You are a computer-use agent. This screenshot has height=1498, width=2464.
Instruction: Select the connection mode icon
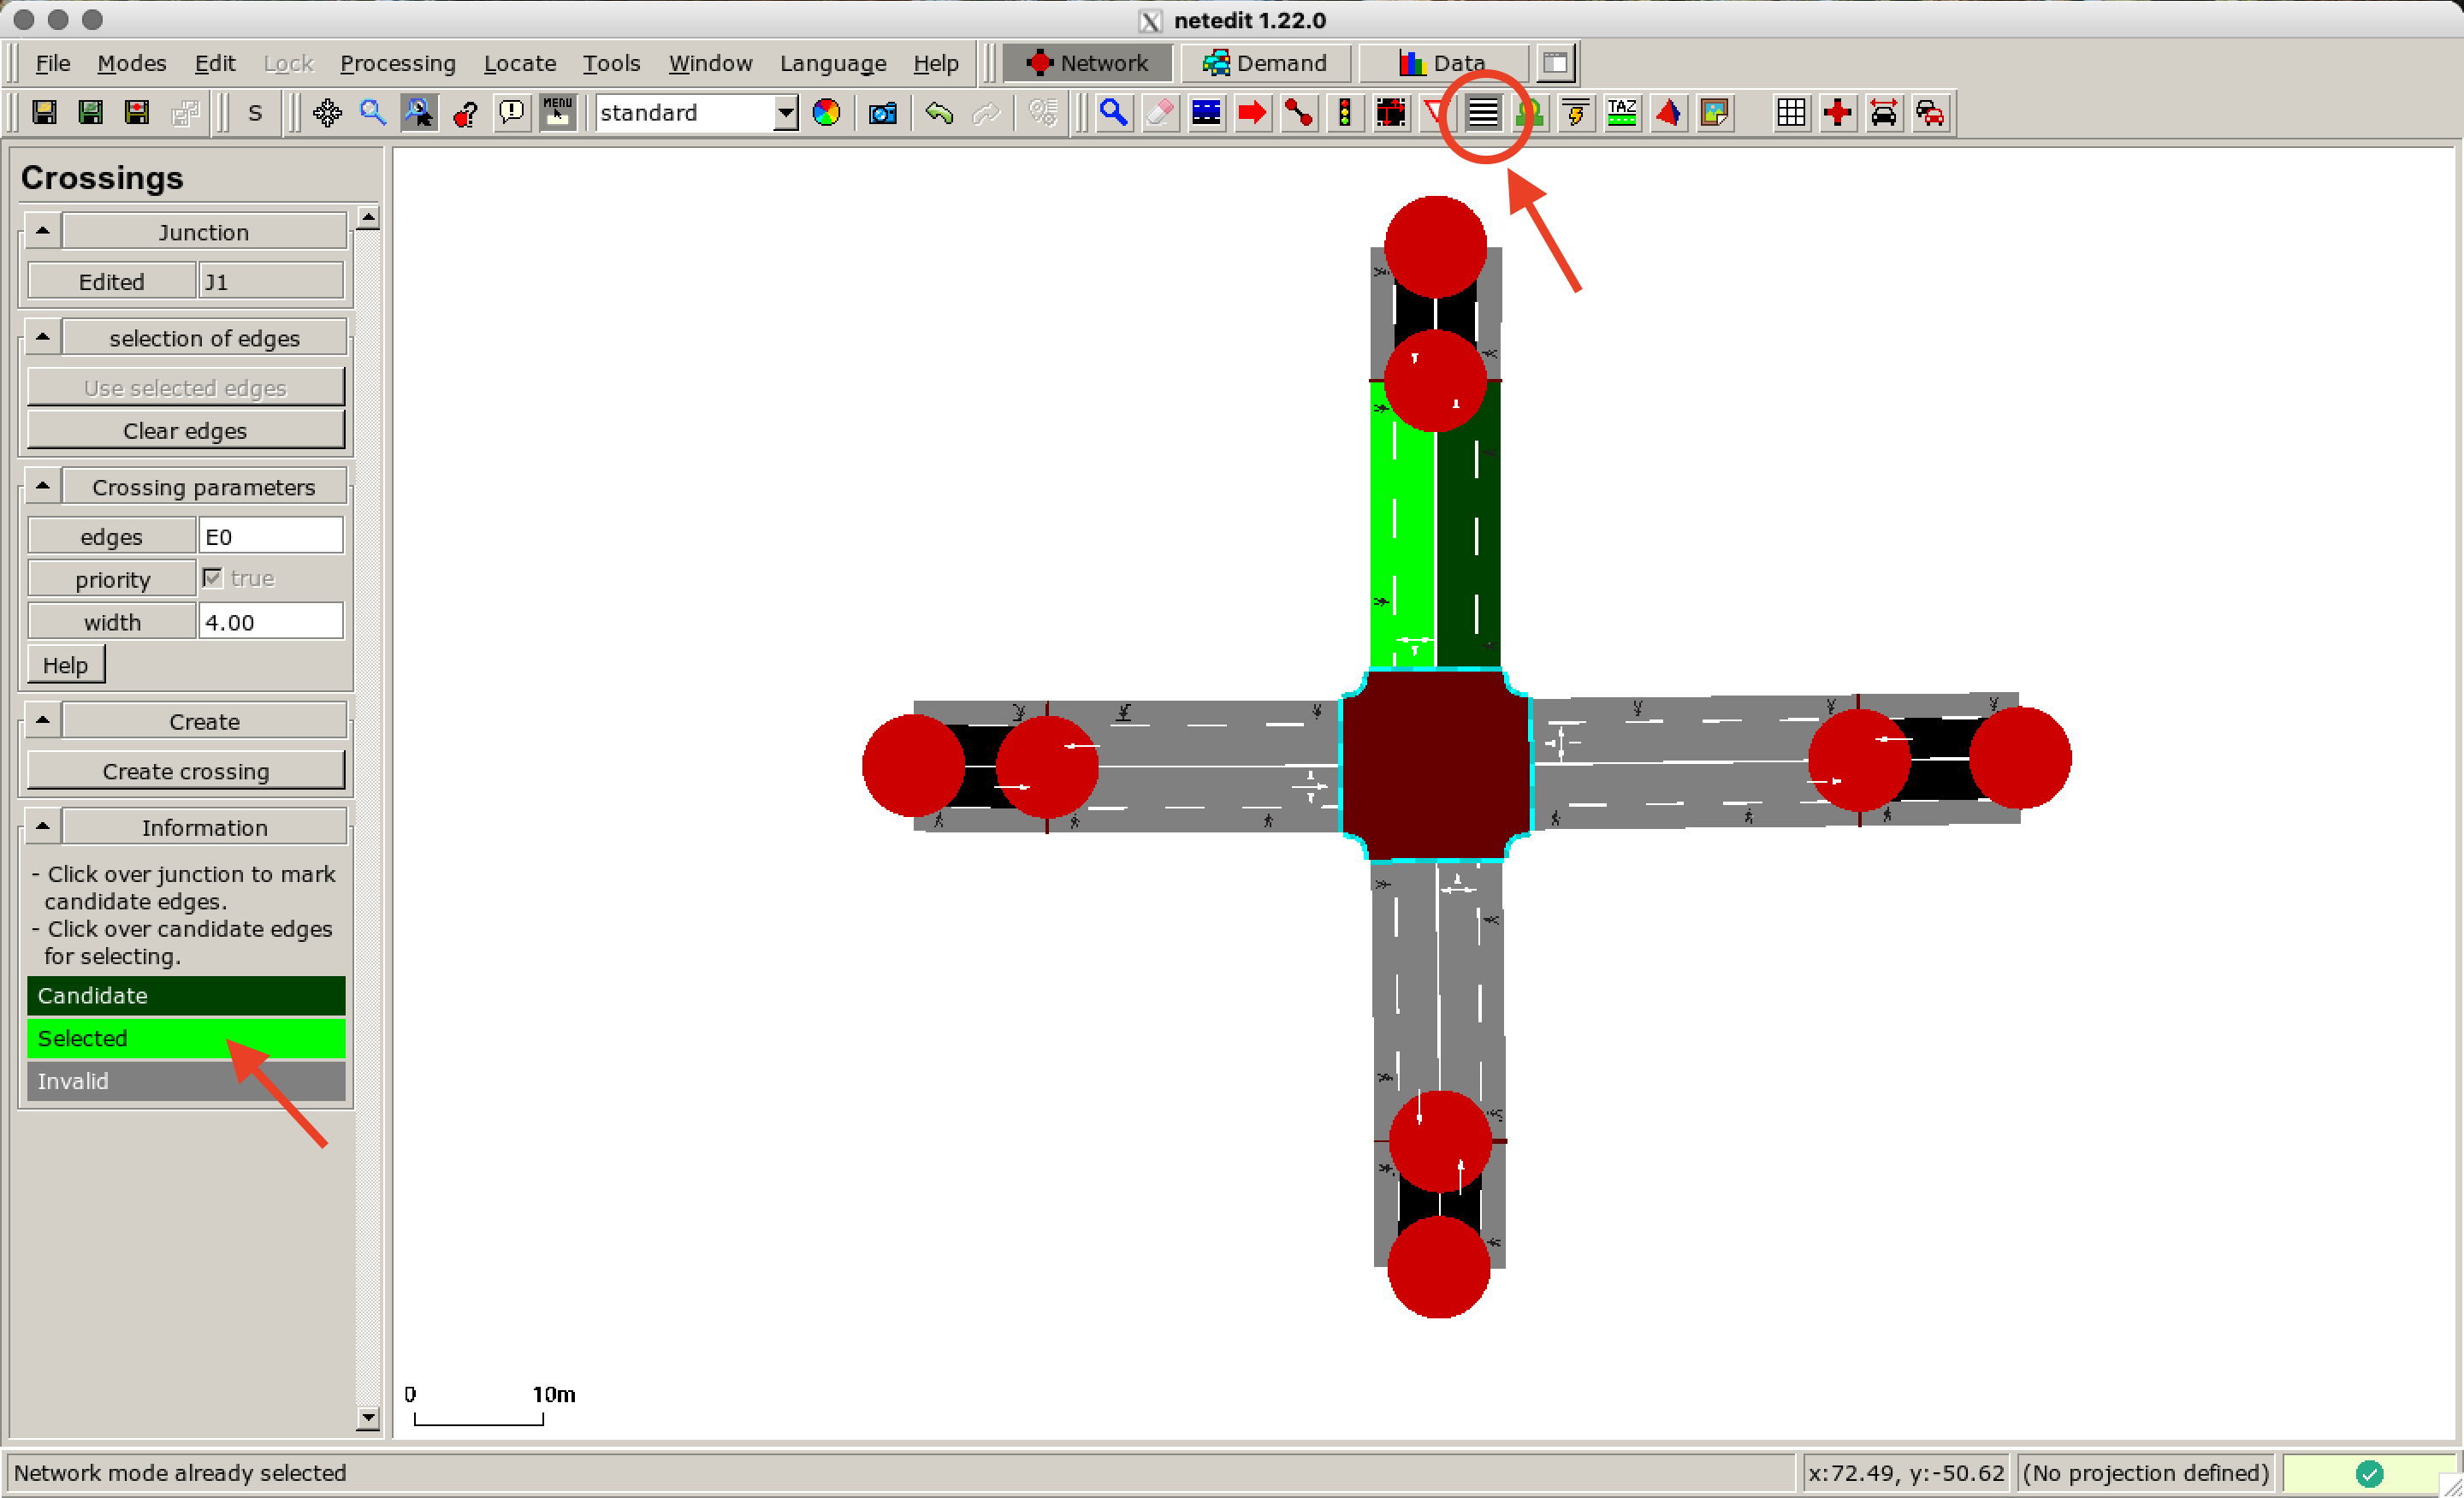[x=1299, y=113]
